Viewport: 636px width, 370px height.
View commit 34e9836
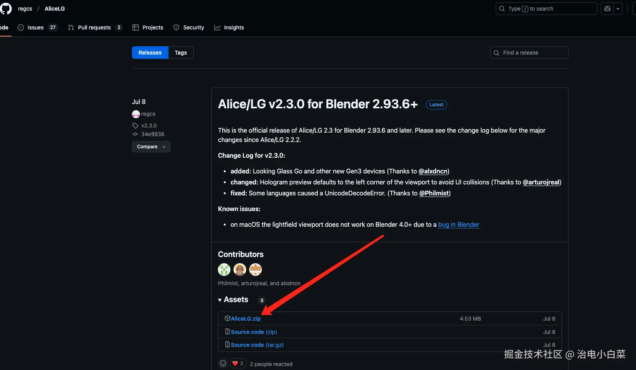tap(153, 134)
